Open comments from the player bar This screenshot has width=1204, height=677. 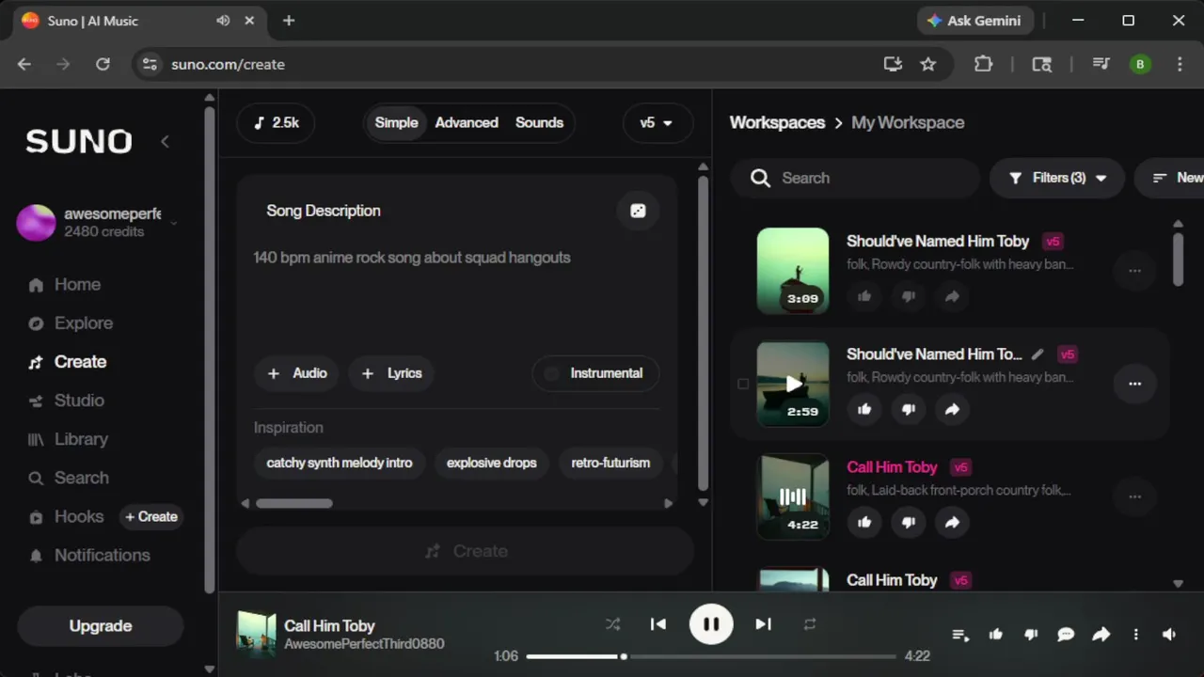(1066, 635)
